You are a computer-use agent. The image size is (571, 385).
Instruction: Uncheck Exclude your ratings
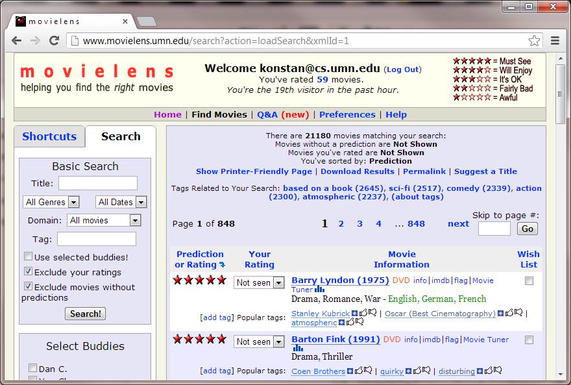(x=28, y=271)
